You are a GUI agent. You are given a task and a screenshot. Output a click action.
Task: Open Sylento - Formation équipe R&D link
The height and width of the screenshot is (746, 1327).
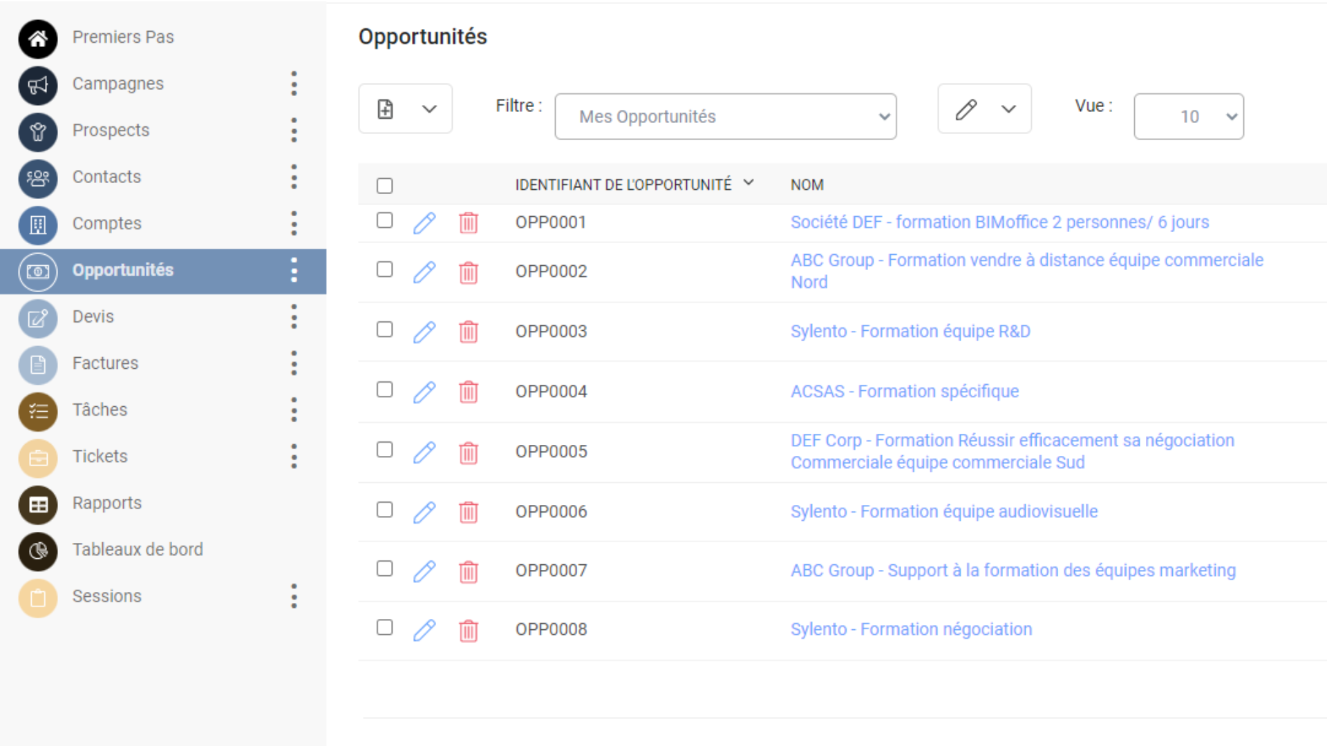click(x=910, y=332)
